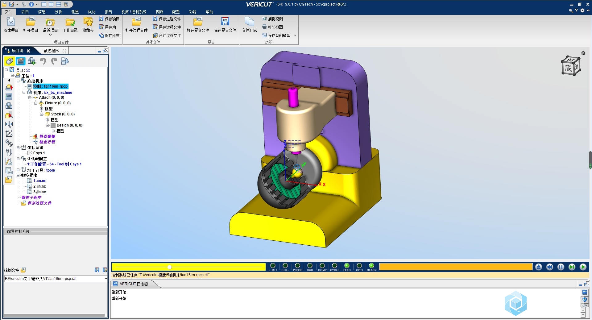Click the coordinate system icon in side strip

point(9,133)
